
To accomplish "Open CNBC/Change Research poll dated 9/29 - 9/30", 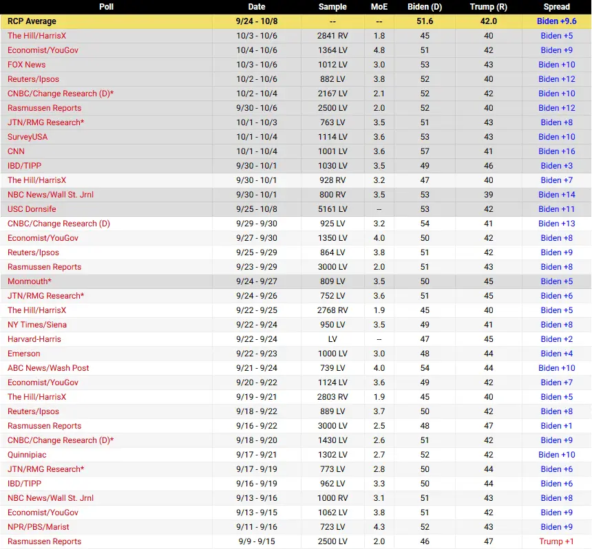I will [59, 224].
